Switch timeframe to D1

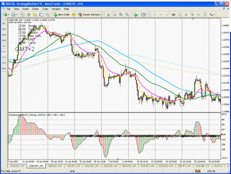4,57
